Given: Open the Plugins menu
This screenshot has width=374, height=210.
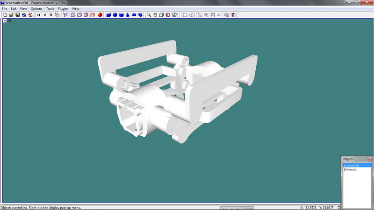Looking at the screenshot, I should pos(63,9).
